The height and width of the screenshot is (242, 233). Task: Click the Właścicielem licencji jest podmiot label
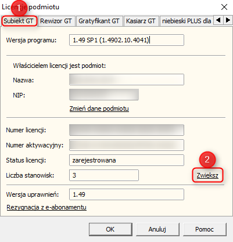point(59,66)
